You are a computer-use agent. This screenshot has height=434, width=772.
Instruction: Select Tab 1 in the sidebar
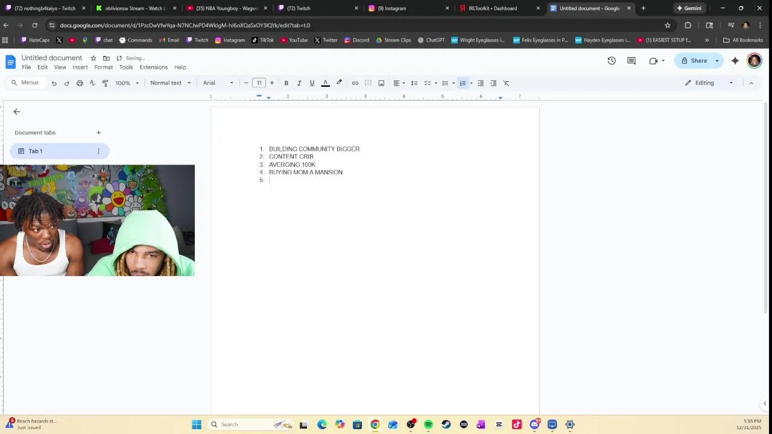click(59, 151)
